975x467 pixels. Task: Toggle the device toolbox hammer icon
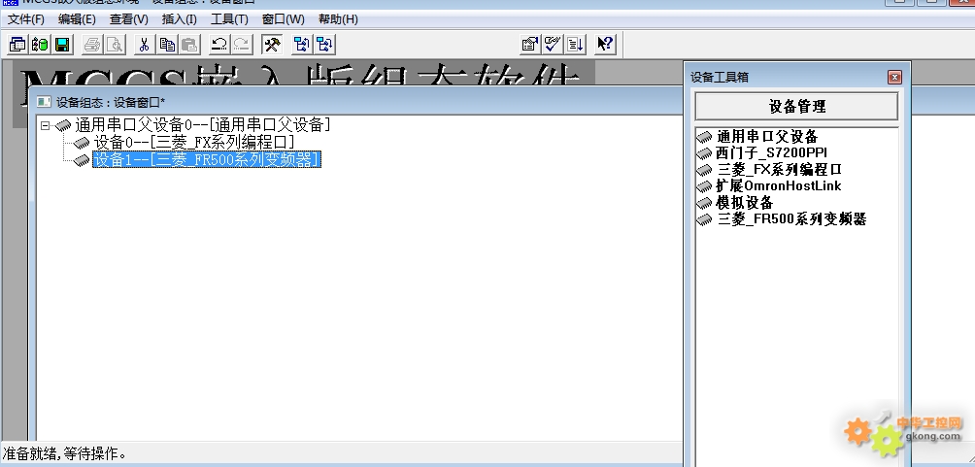272,44
